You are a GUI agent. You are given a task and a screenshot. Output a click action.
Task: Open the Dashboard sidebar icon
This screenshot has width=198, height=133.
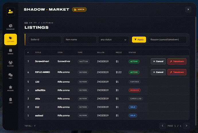pos(11,26)
